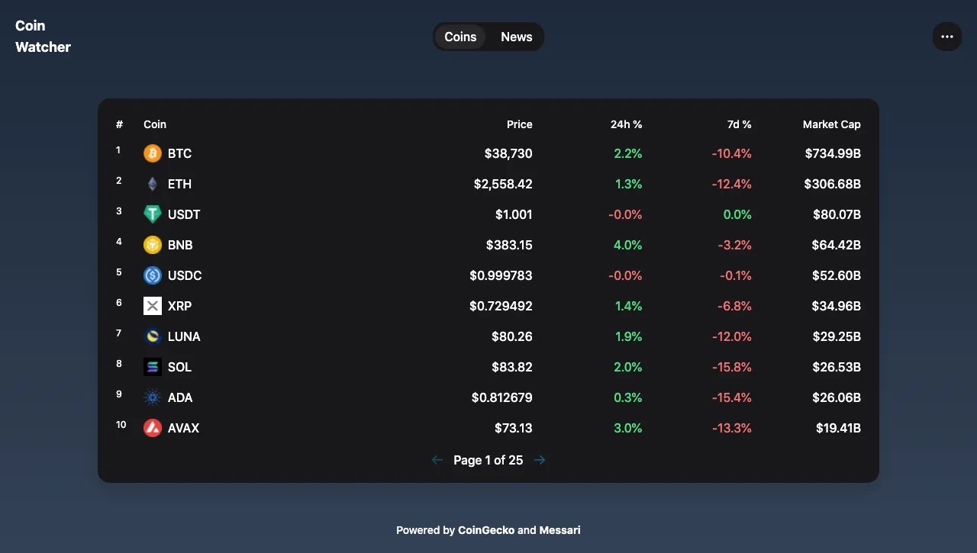Open the CoinGecko link in footer

tap(486, 530)
